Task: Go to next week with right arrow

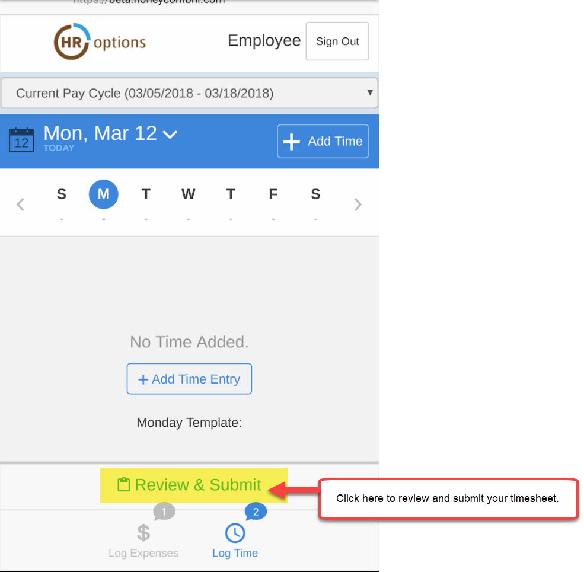Action: pos(358,204)
